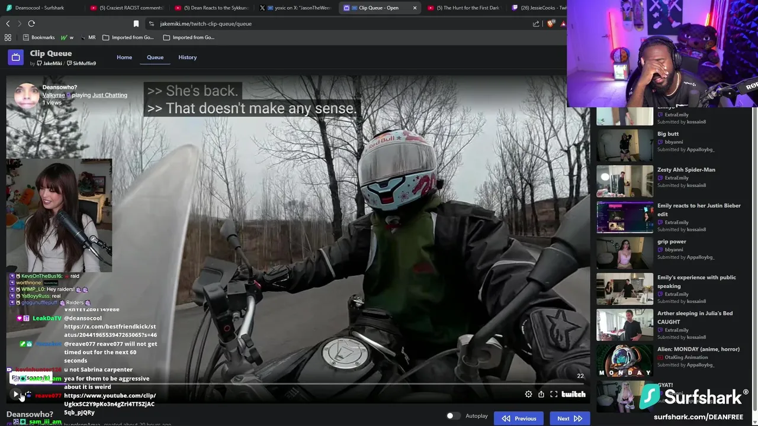Reload the page with the refresh icon

tap(31, 24)
